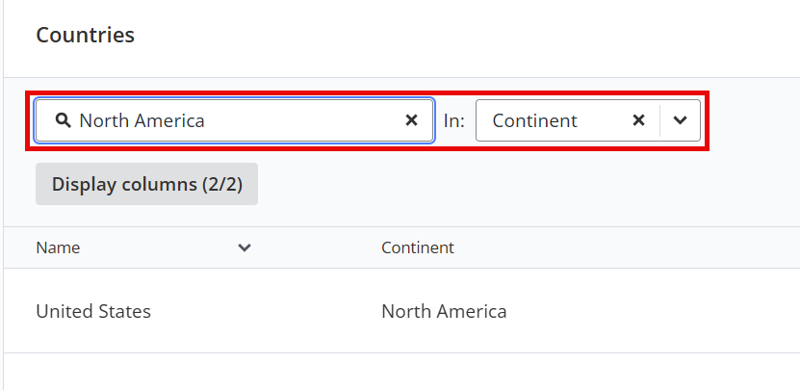
Task: Expand the Continent dropdown chevron
Action: click(x=680, y=120)
